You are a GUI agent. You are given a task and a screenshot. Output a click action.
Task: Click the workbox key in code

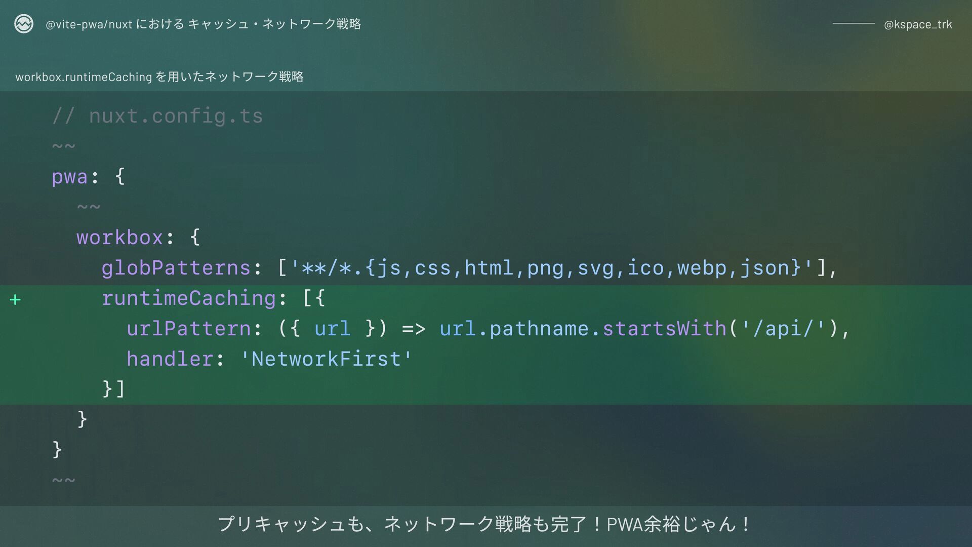pos(119,238)
